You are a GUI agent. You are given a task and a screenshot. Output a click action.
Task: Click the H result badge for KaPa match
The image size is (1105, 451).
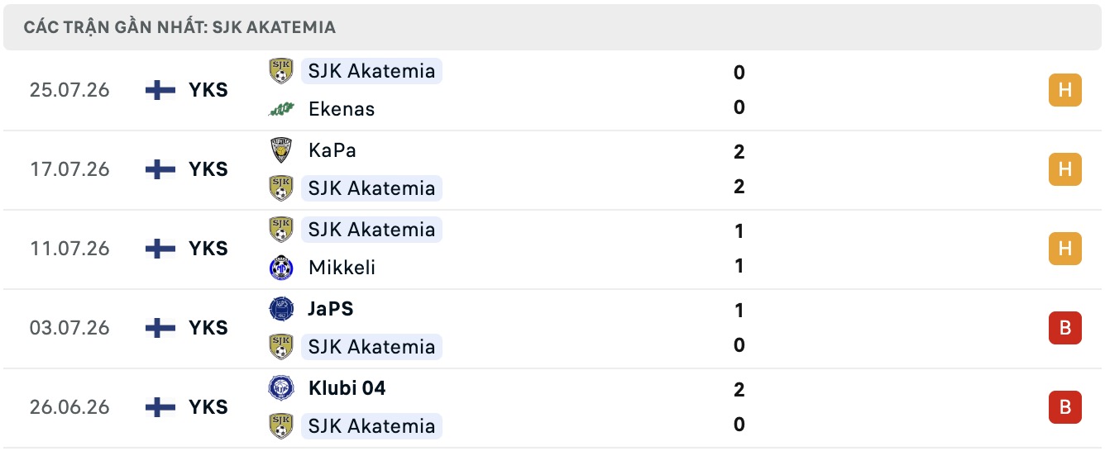click(1064, 169)
